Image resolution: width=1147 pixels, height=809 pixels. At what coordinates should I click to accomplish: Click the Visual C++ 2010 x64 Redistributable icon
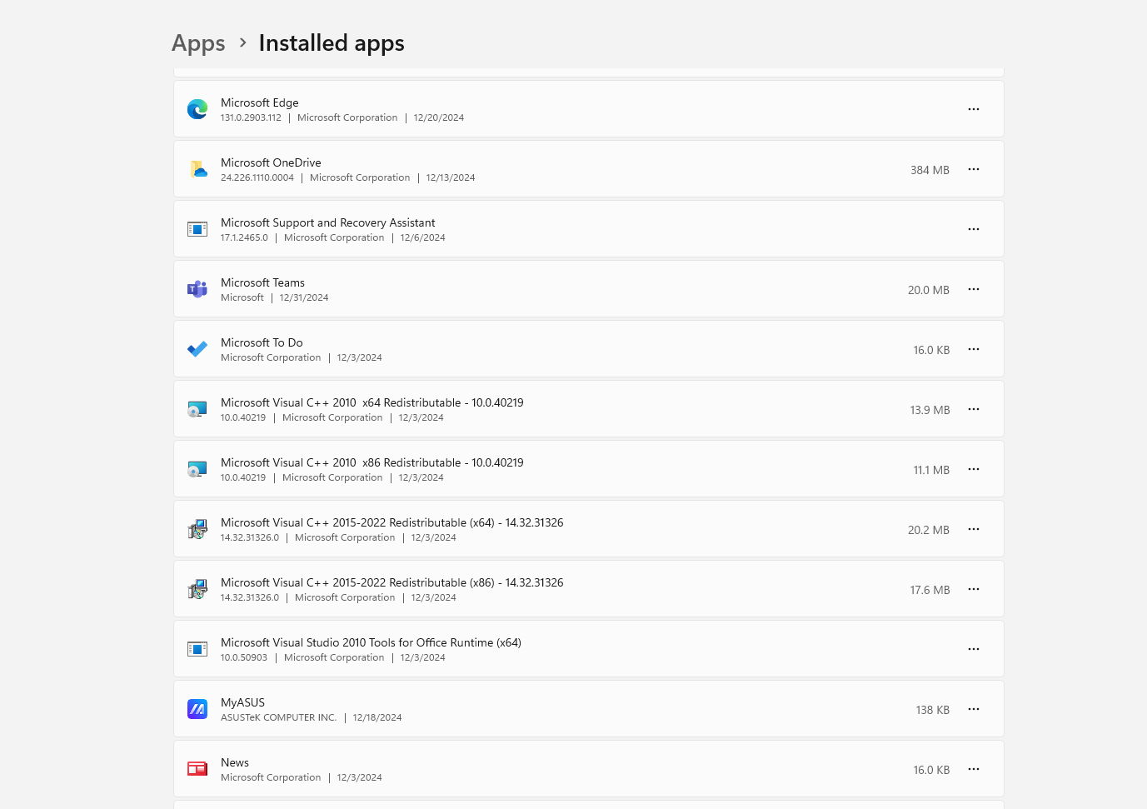(x=197, y=409)
